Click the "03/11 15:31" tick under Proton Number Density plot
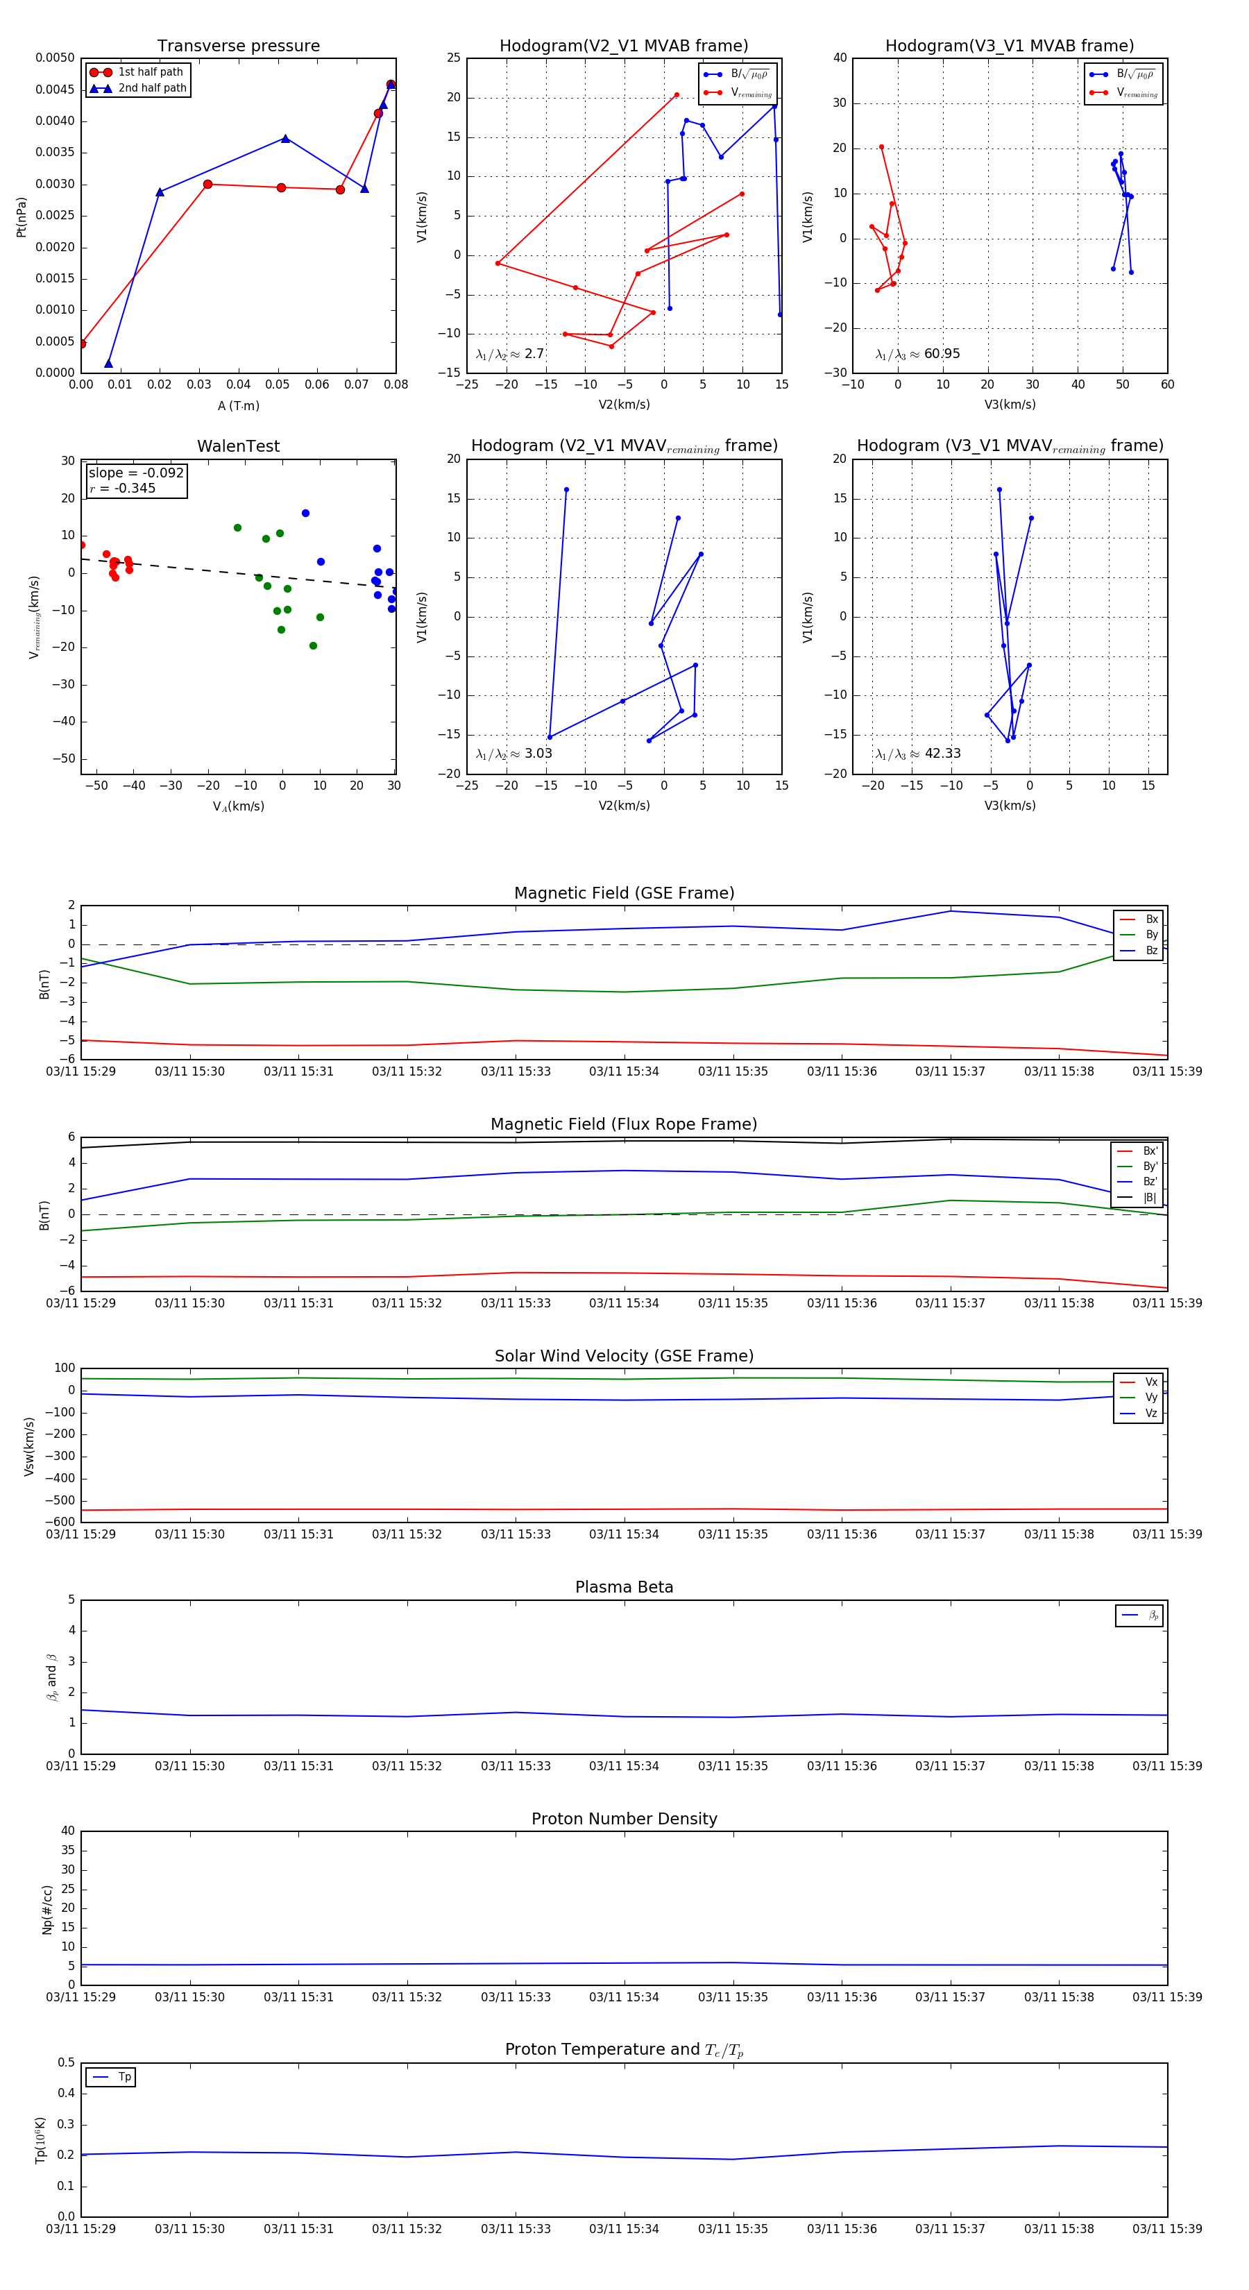This screenshot has height=2290, width=1249. 298,1996
